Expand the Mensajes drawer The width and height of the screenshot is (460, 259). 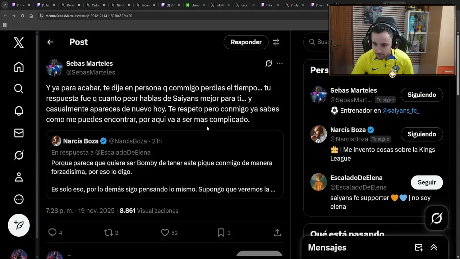tap(434, 247)
